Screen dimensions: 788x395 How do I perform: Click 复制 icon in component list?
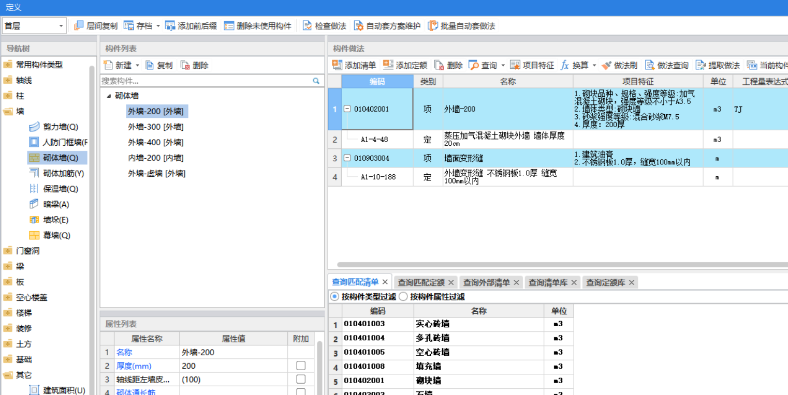coord(150,65)
